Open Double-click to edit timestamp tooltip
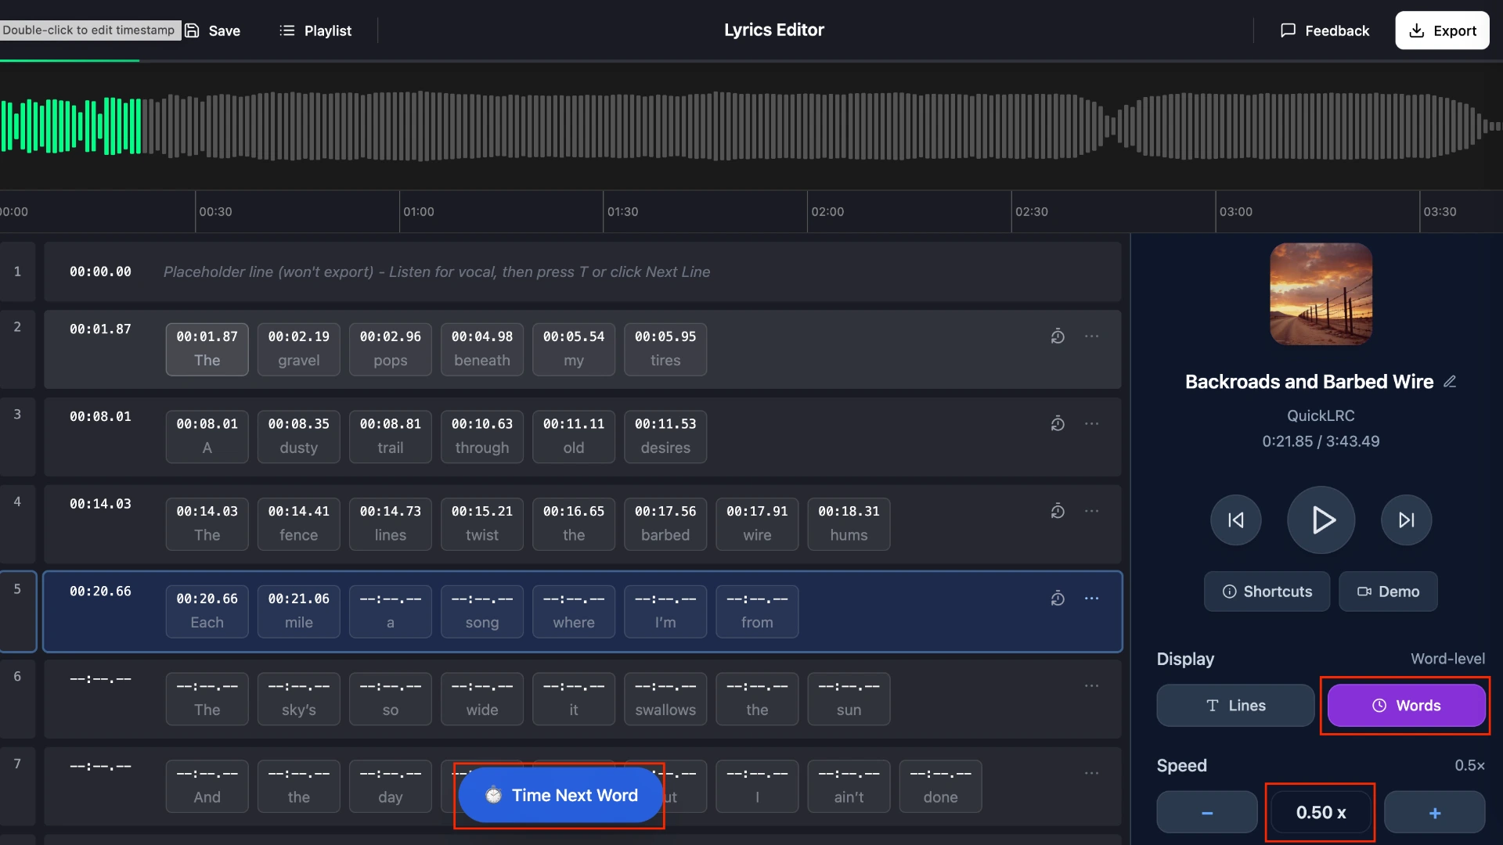 click(88, 30)
